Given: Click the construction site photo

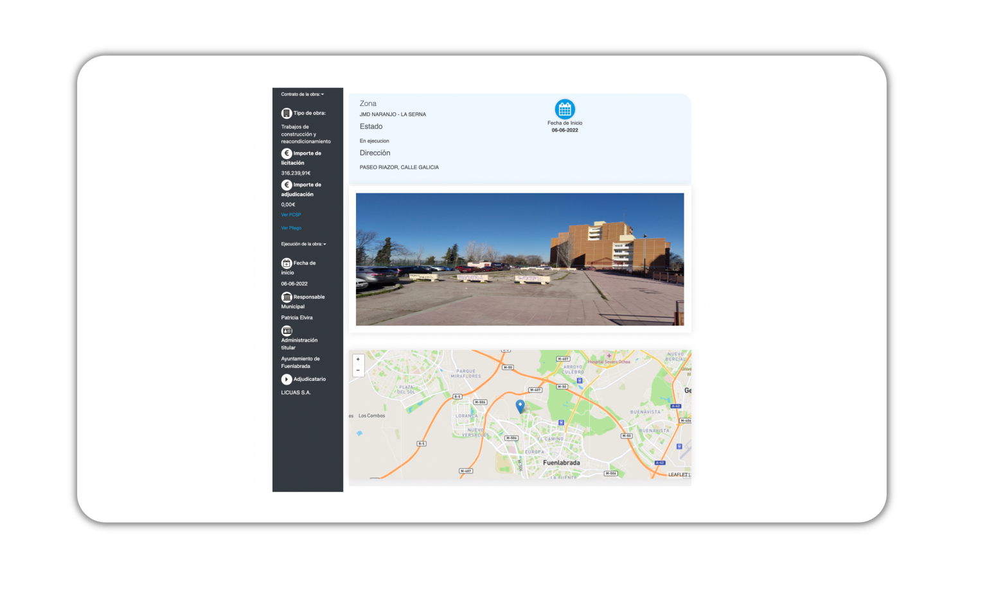Looking at the screenshot, I should click(520, 259).
